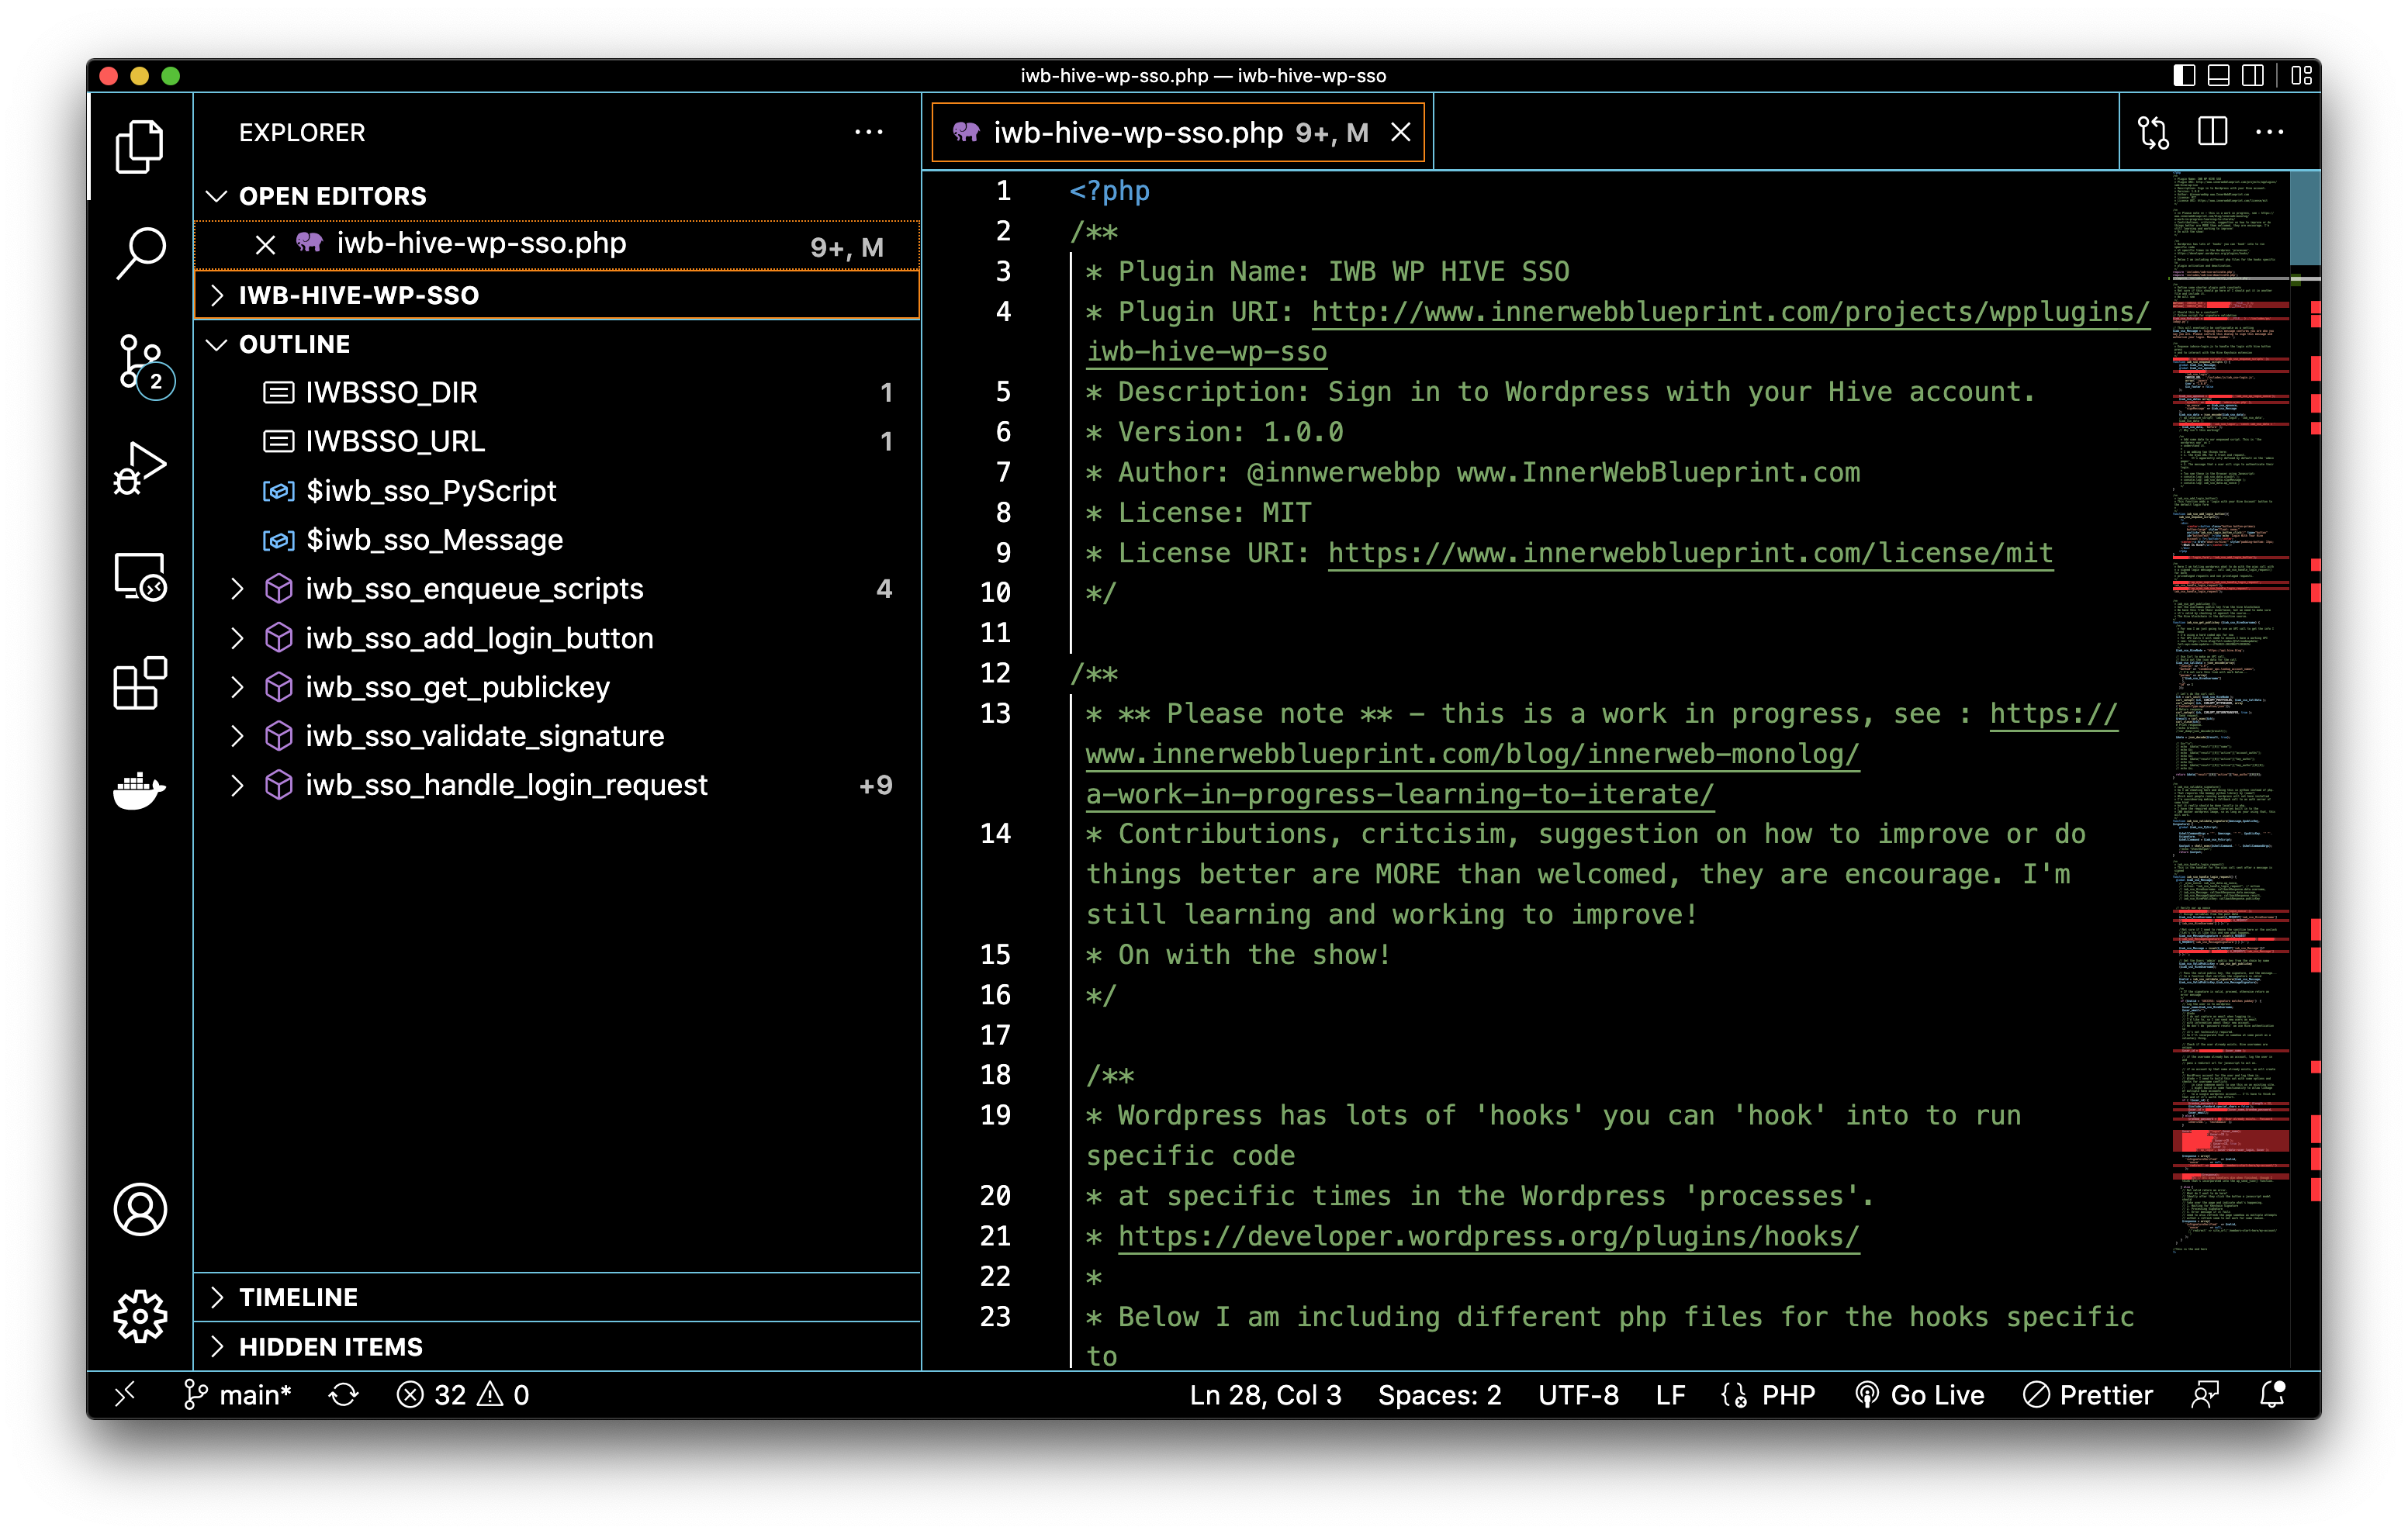Open the Search view in activity bar
The width and height of the screenshot is (2408, 1534).
(140, 253)
